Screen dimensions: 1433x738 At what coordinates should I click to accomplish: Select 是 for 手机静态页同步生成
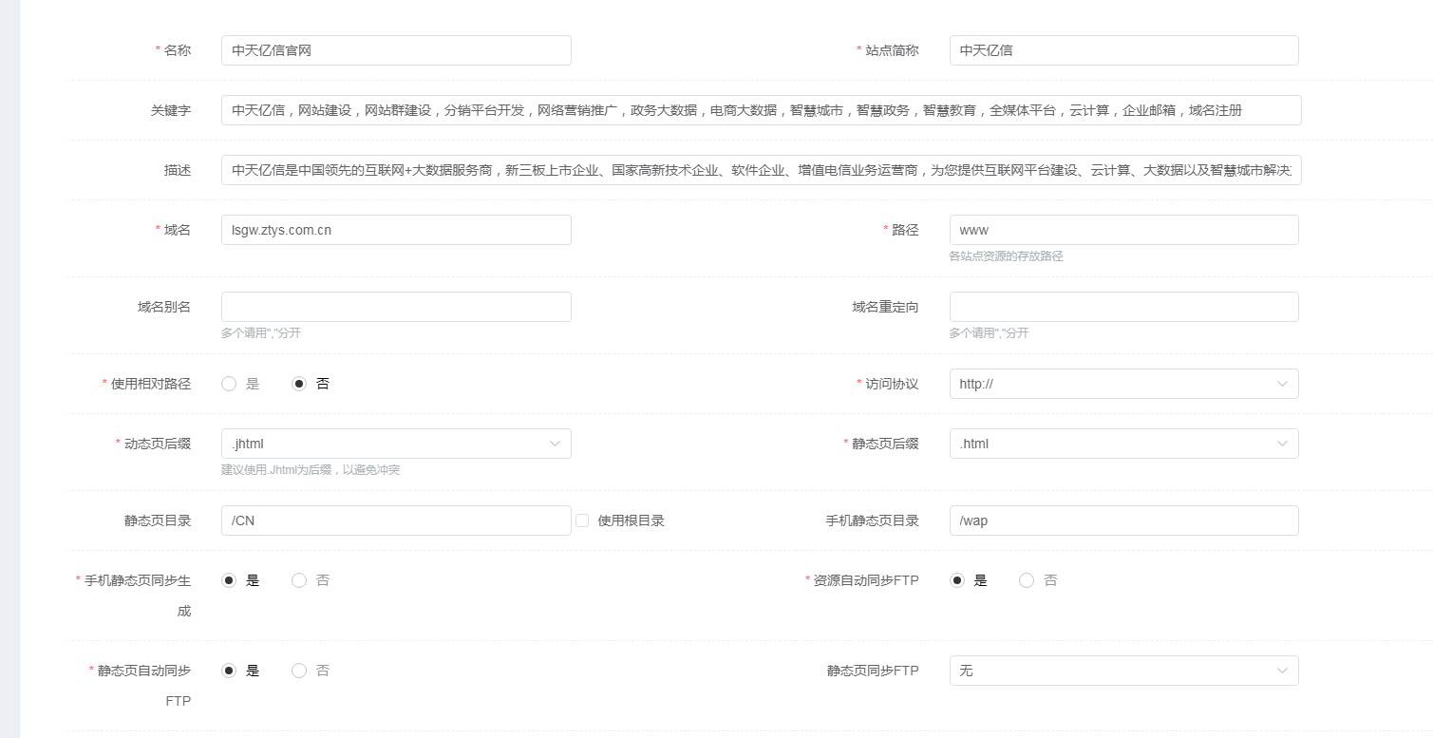(229, 580)
